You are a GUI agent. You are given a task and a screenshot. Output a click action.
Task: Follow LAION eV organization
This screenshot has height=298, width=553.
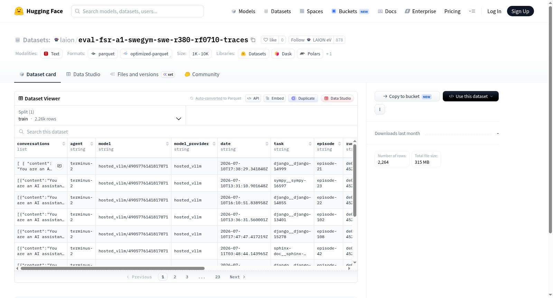(x=311, y=40)
